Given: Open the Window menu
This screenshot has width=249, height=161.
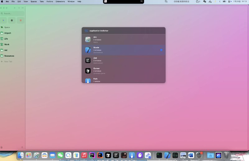Looking at the screenshot, I should click(x=71, y=2).
